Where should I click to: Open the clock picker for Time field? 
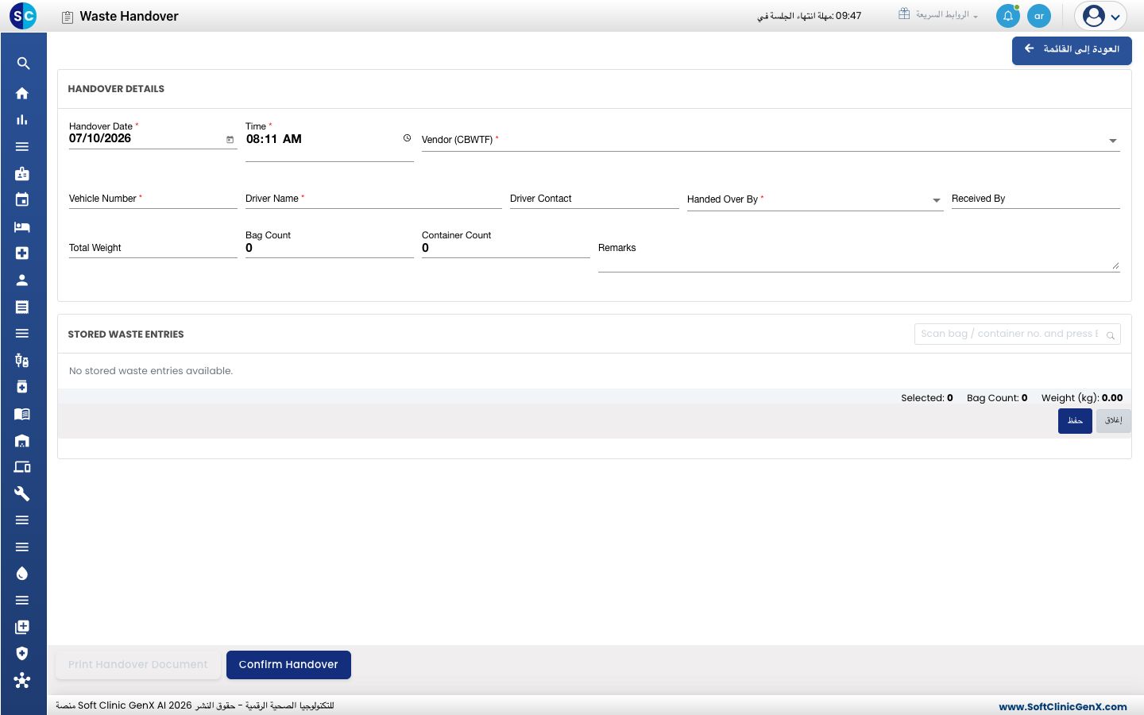pyautogui.click(x=407, y=138)
